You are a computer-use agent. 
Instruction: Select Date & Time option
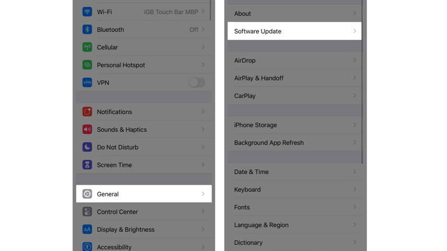tap(295, 172)
